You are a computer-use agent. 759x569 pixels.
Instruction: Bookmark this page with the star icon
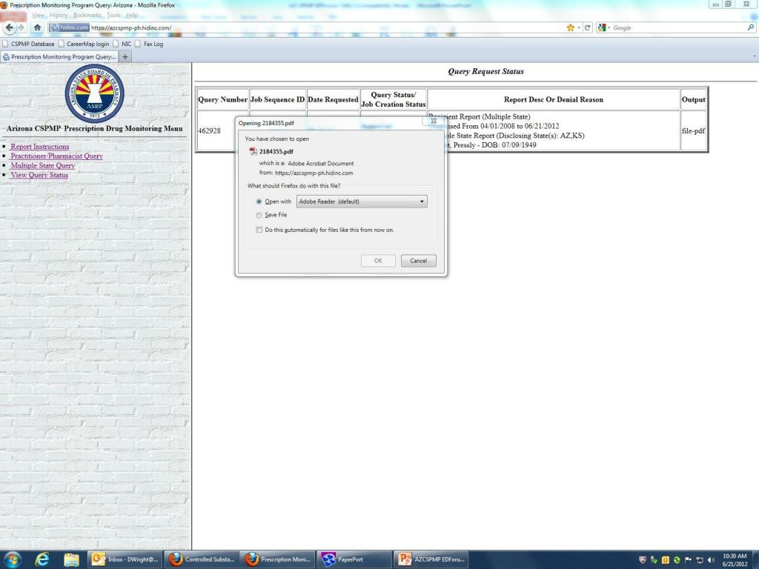(571, 27)
